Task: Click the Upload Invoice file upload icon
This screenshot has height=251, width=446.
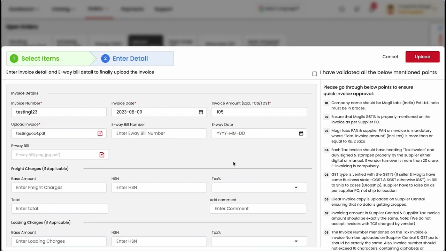Action: [x=100, y=133]
